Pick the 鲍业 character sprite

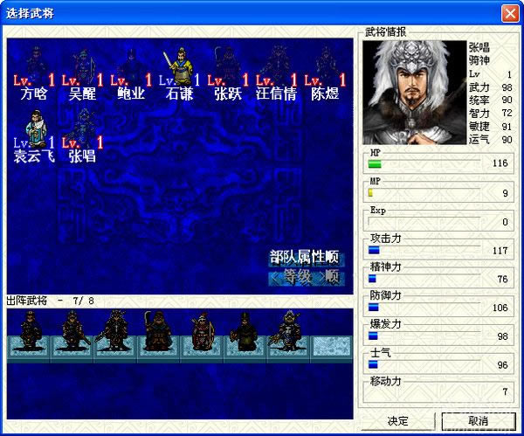coord(131,68)
